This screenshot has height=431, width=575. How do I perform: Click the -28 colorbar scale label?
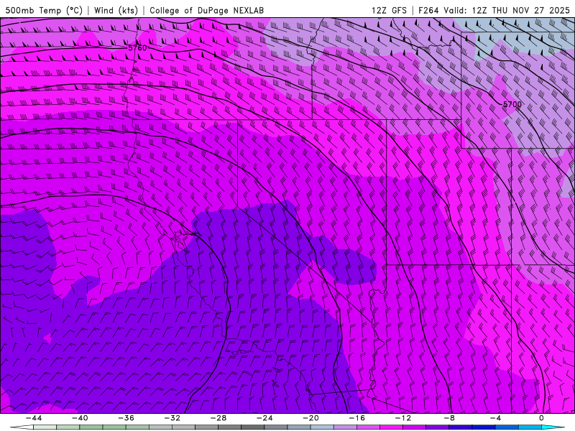click(x=218, y=418)
